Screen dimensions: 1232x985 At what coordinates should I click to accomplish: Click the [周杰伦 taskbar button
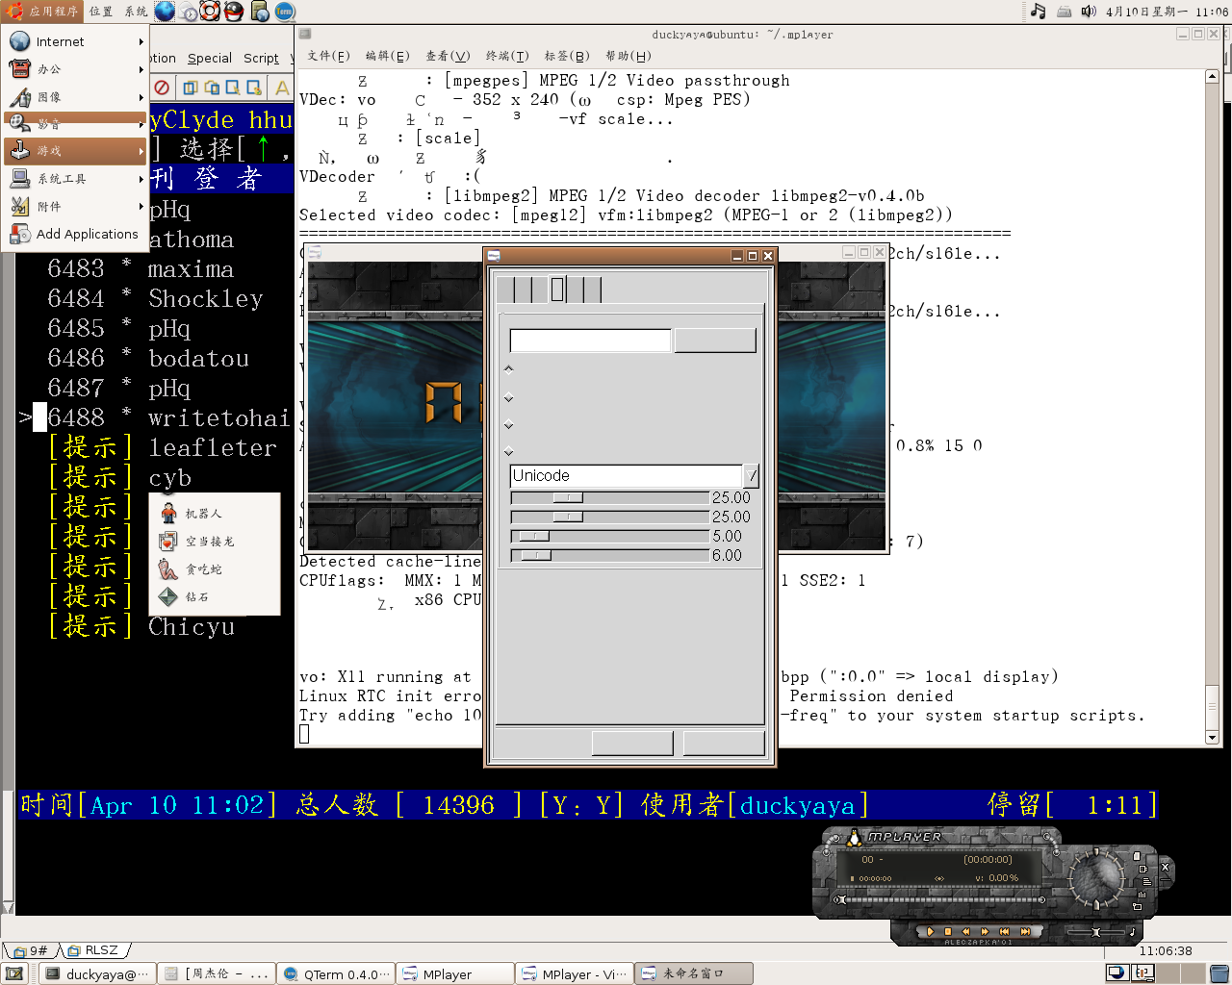pyautogui.click(x=217, y=973)
